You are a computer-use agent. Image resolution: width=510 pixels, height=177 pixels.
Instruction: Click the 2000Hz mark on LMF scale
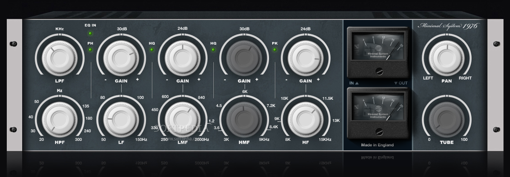pyautogui.click(x=202, y=140)
